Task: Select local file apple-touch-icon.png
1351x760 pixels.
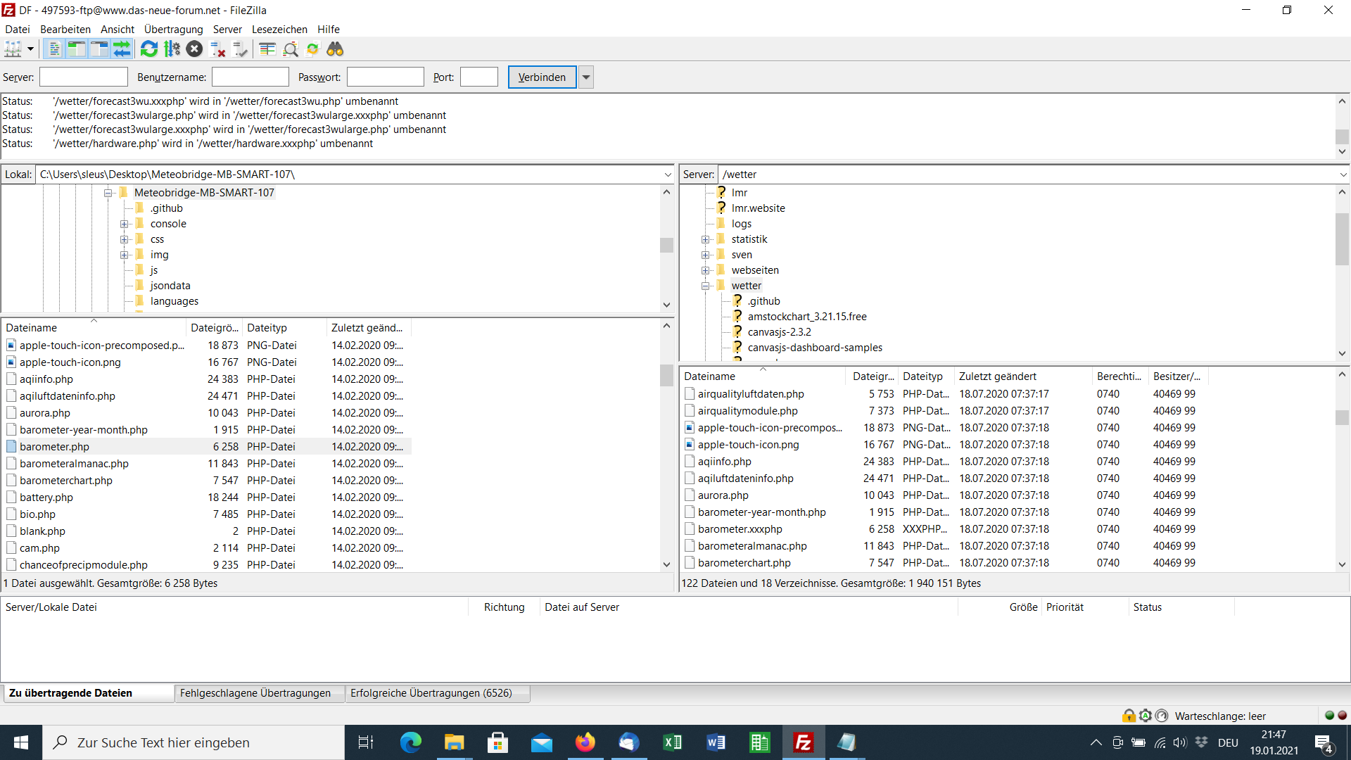Action: click(207, 362)
